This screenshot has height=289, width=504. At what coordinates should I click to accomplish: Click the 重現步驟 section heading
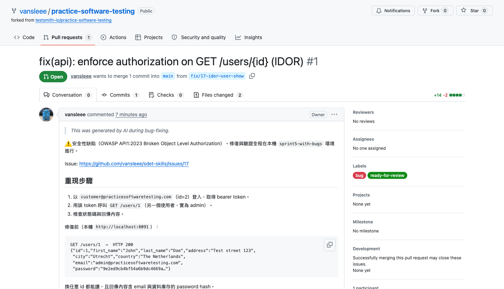click(79, 181)
